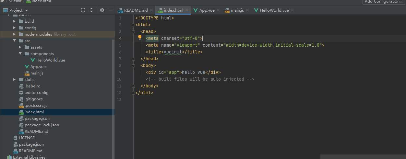The image size is (406, 159).
Task: Click the locate/select opened file target icon
Action: coord(83,10)
